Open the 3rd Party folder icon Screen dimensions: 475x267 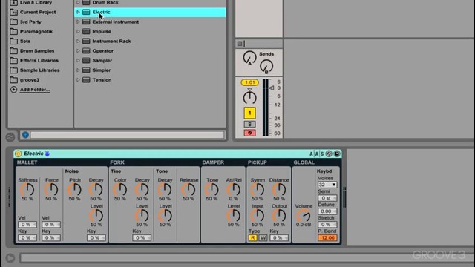[13, 22]
